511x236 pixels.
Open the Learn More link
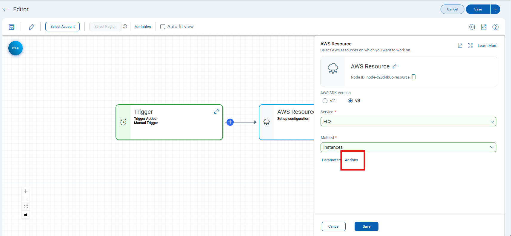(487, 46)
